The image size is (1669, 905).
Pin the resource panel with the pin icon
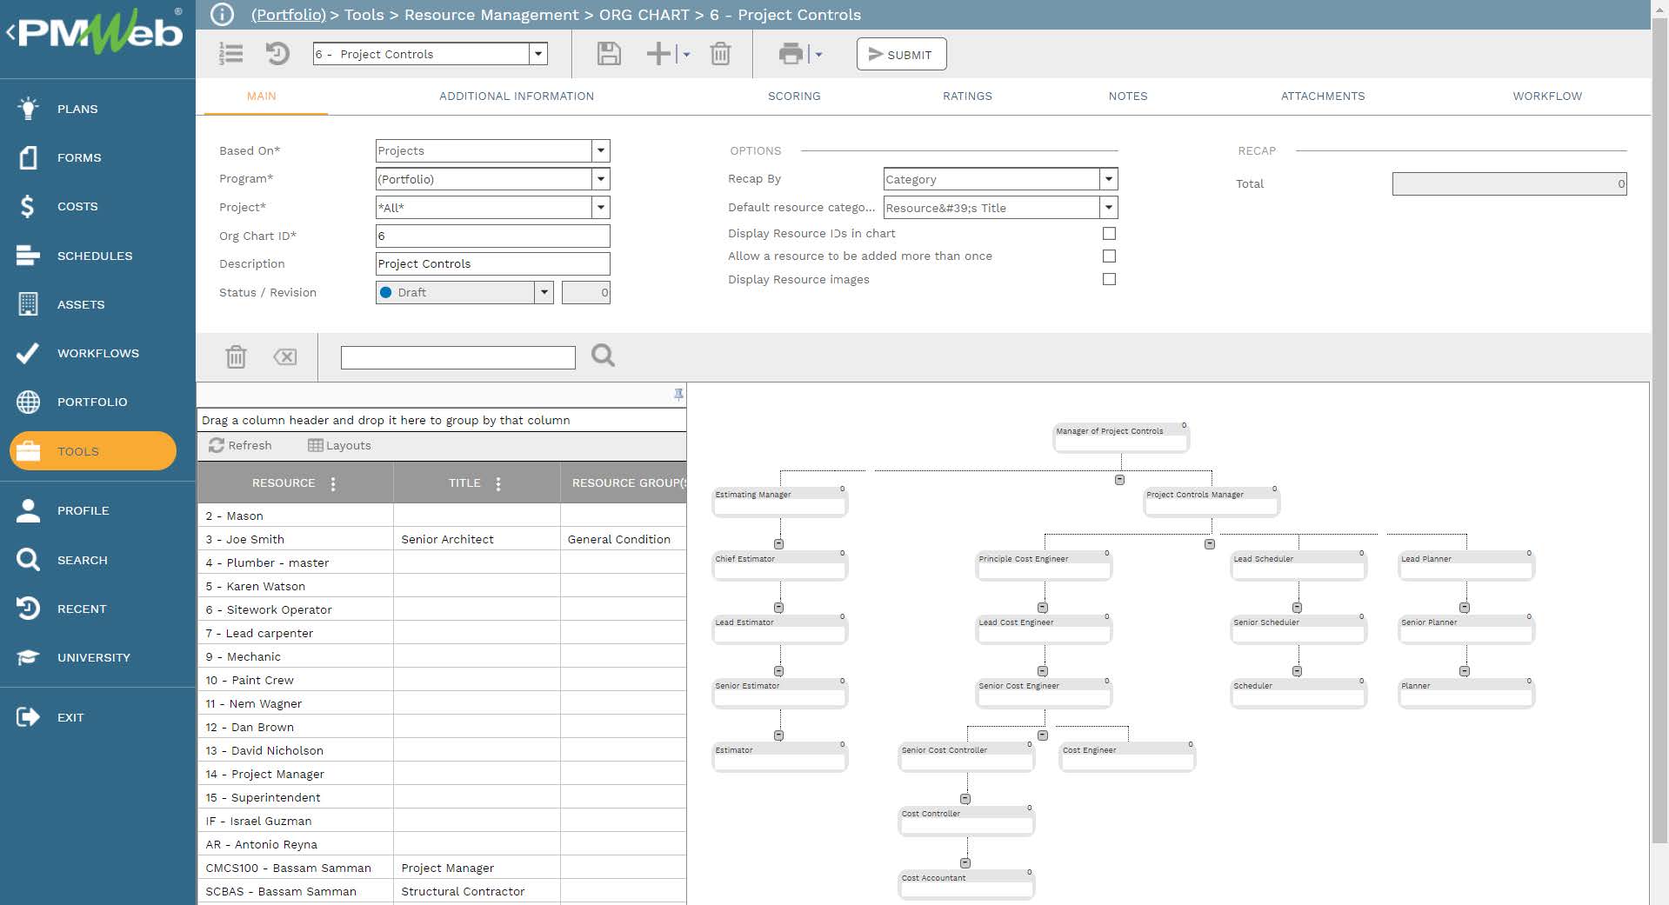pos(678,395)
